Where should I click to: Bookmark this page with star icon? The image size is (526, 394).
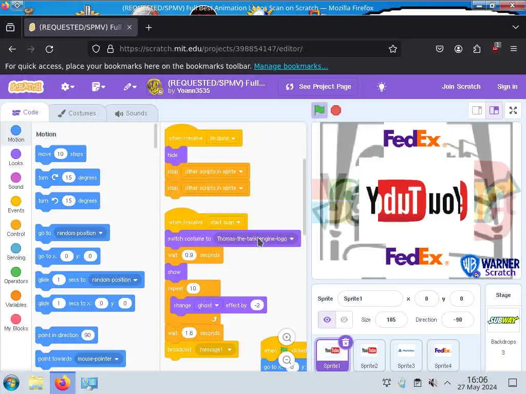pyautogui.click(x=392, y=49)
